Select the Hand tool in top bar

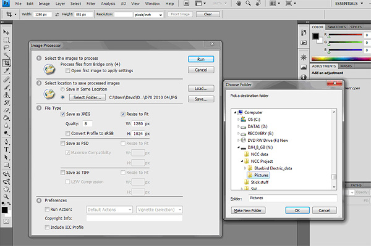tap(239, 3)
